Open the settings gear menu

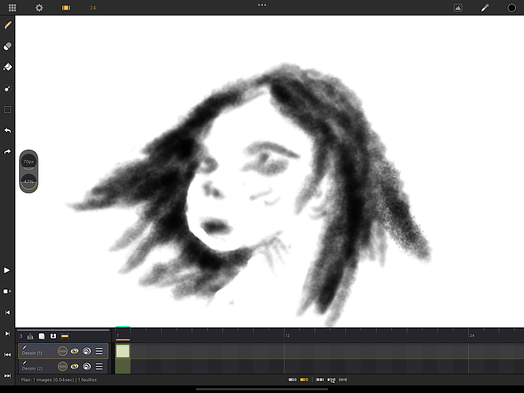[x=39, y=8]
